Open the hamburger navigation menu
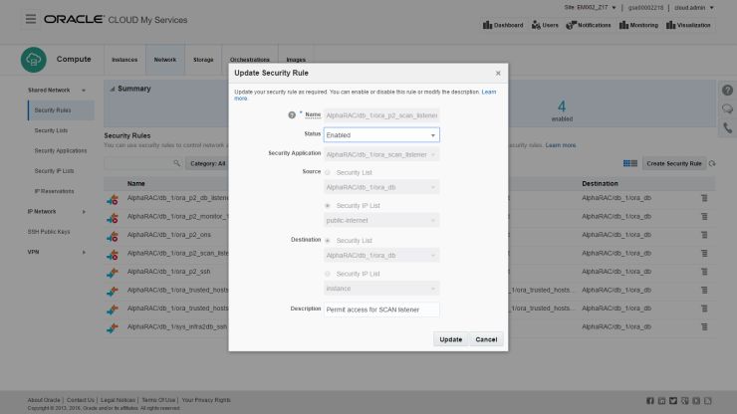The height and width of the screenshot is (414, 737). [x=30, y=19]
